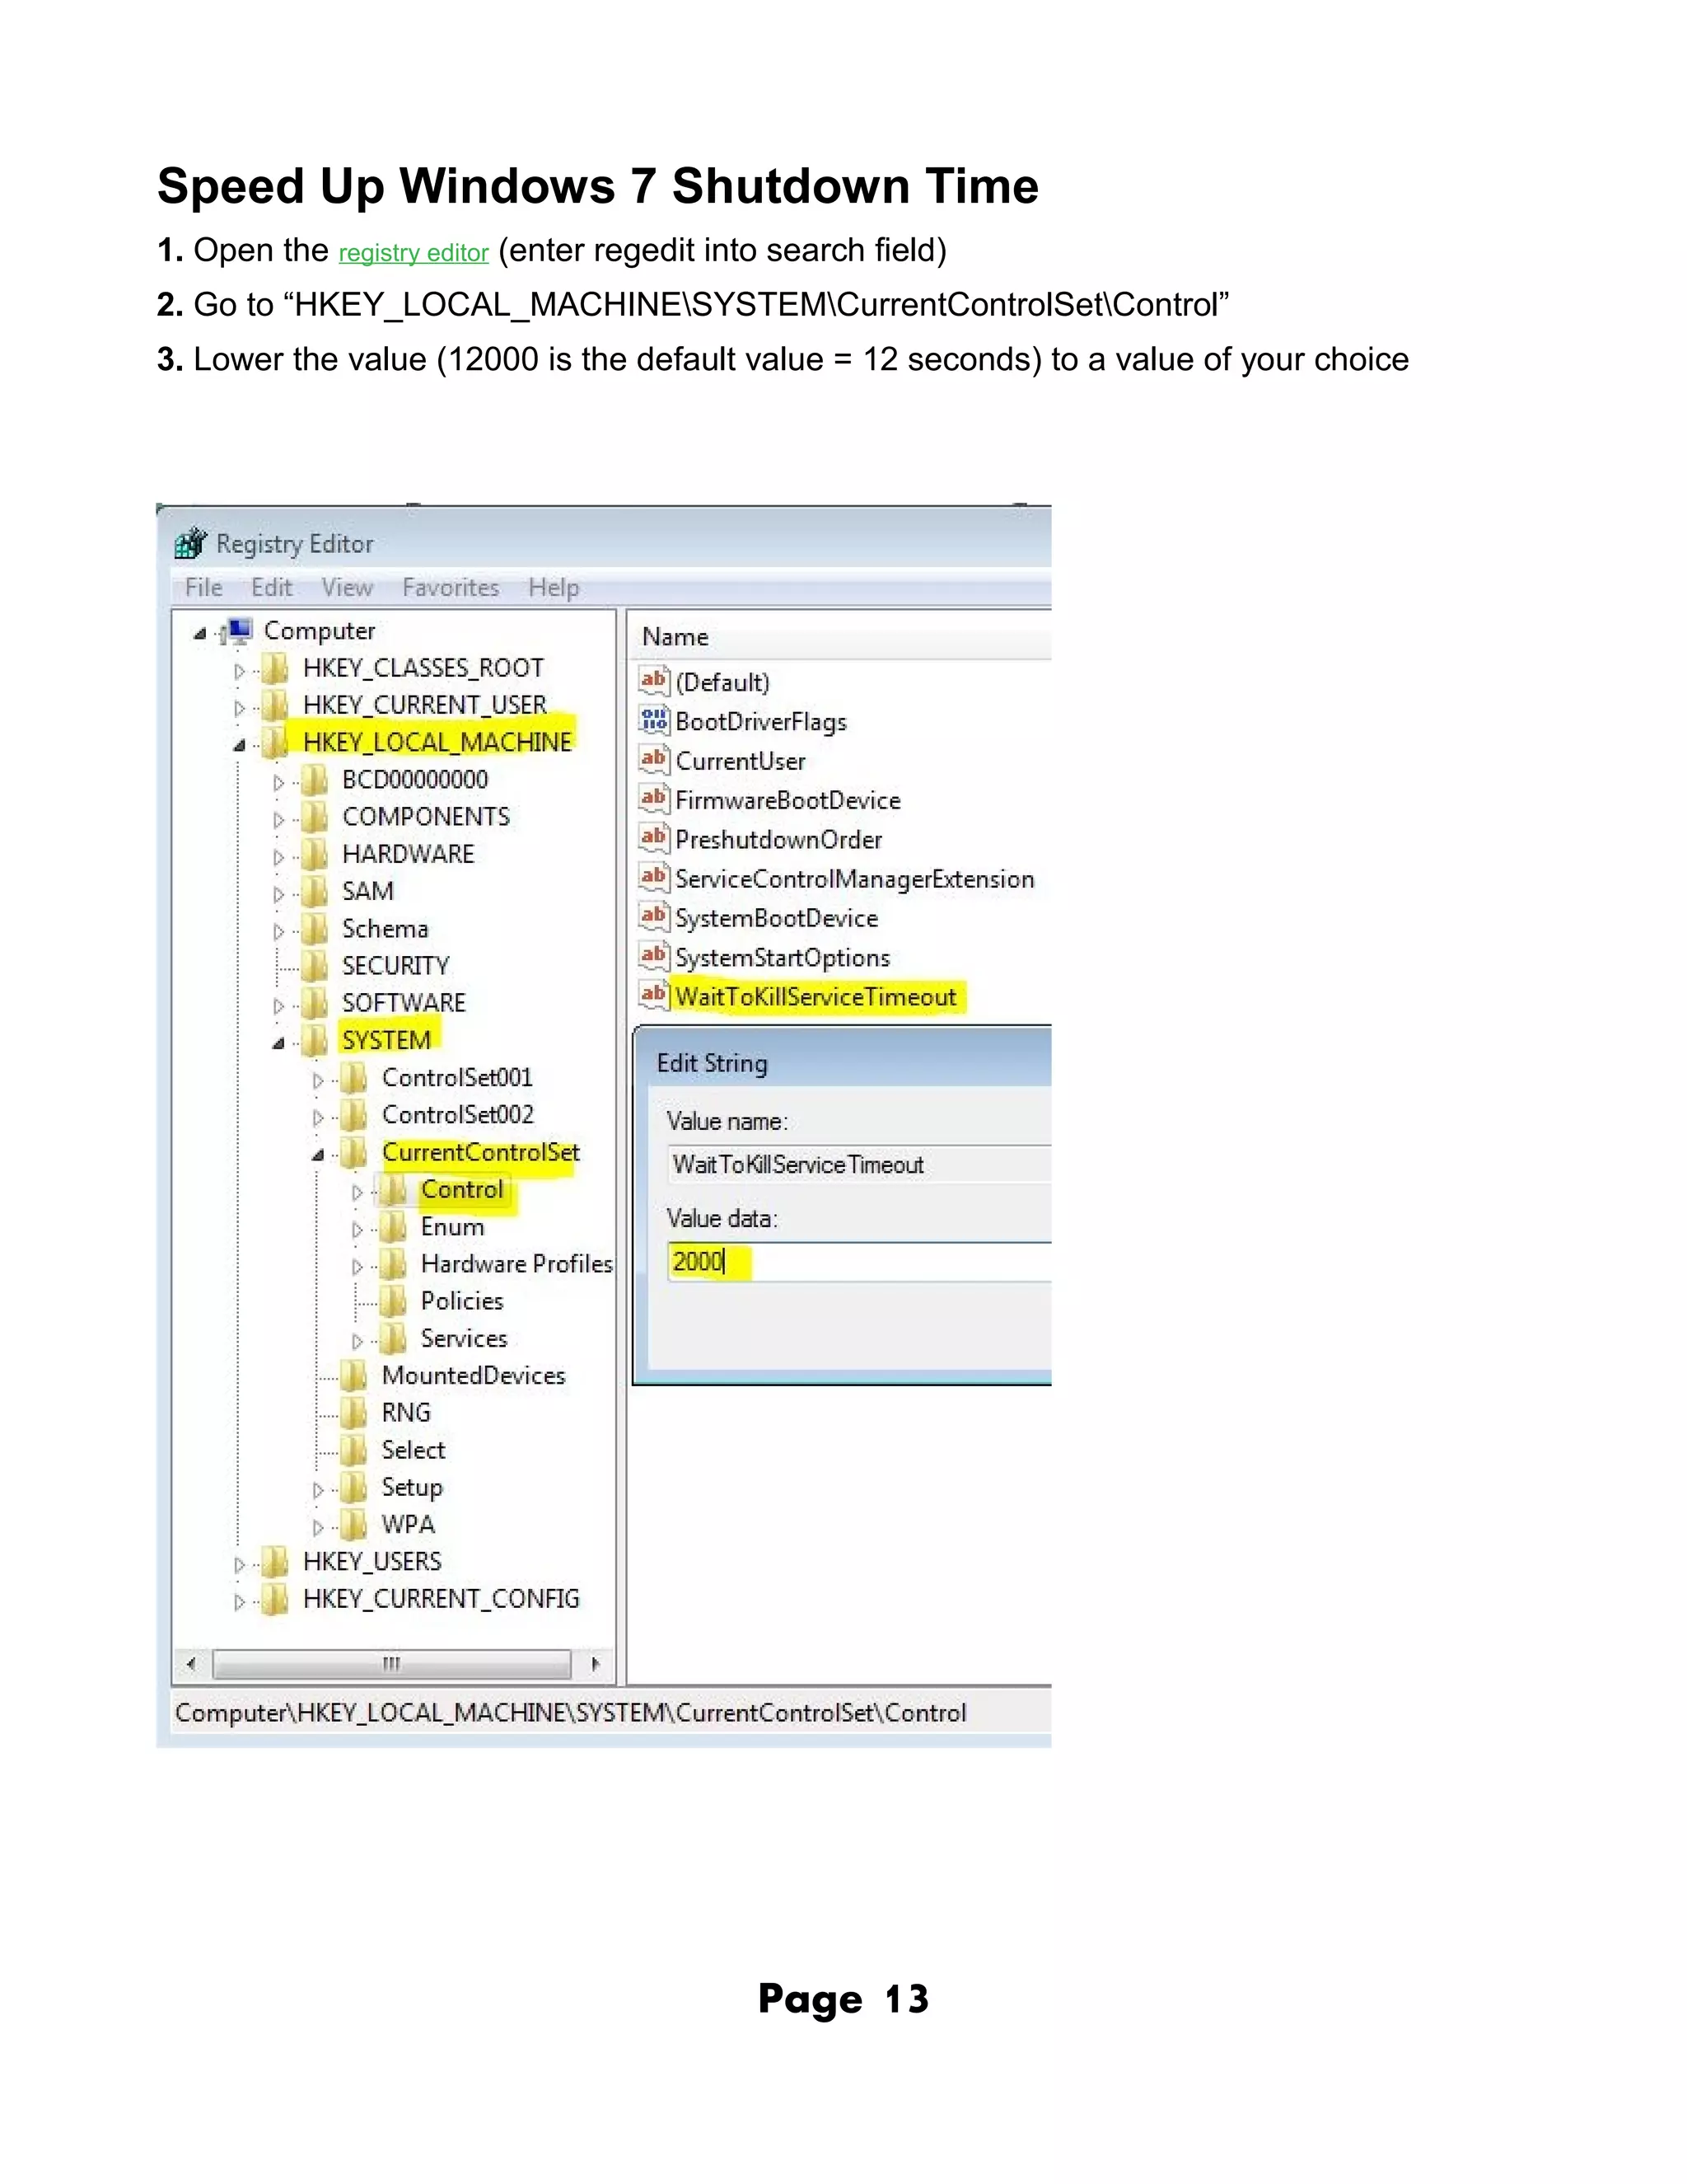Open the Favorites menu

tap(451, 587)
